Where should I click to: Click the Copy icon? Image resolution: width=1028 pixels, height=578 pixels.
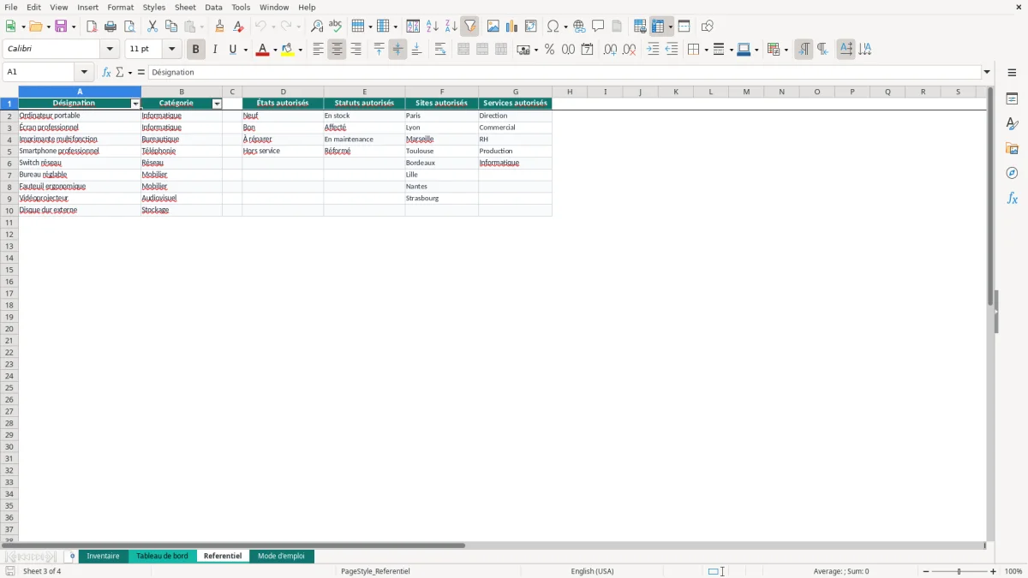171,26
